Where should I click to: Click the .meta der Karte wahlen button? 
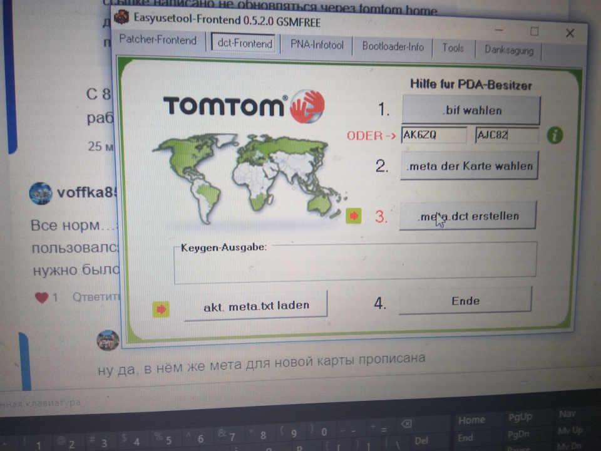click(470, 166)
